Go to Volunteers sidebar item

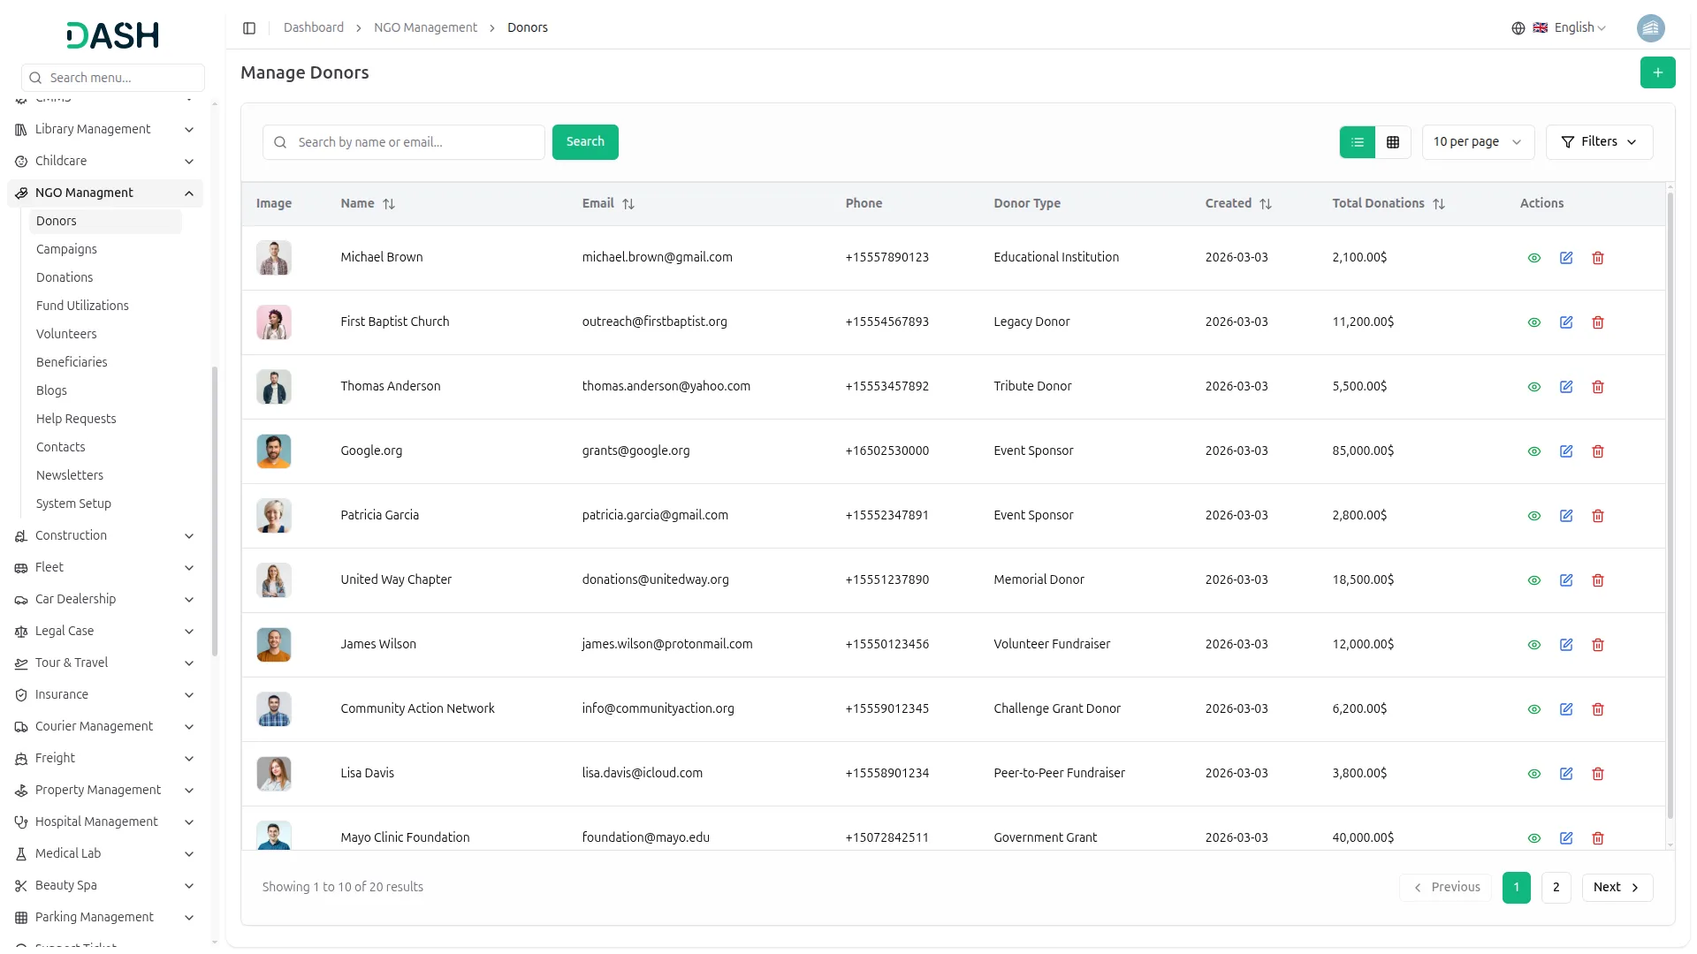(x=66, y=334)
